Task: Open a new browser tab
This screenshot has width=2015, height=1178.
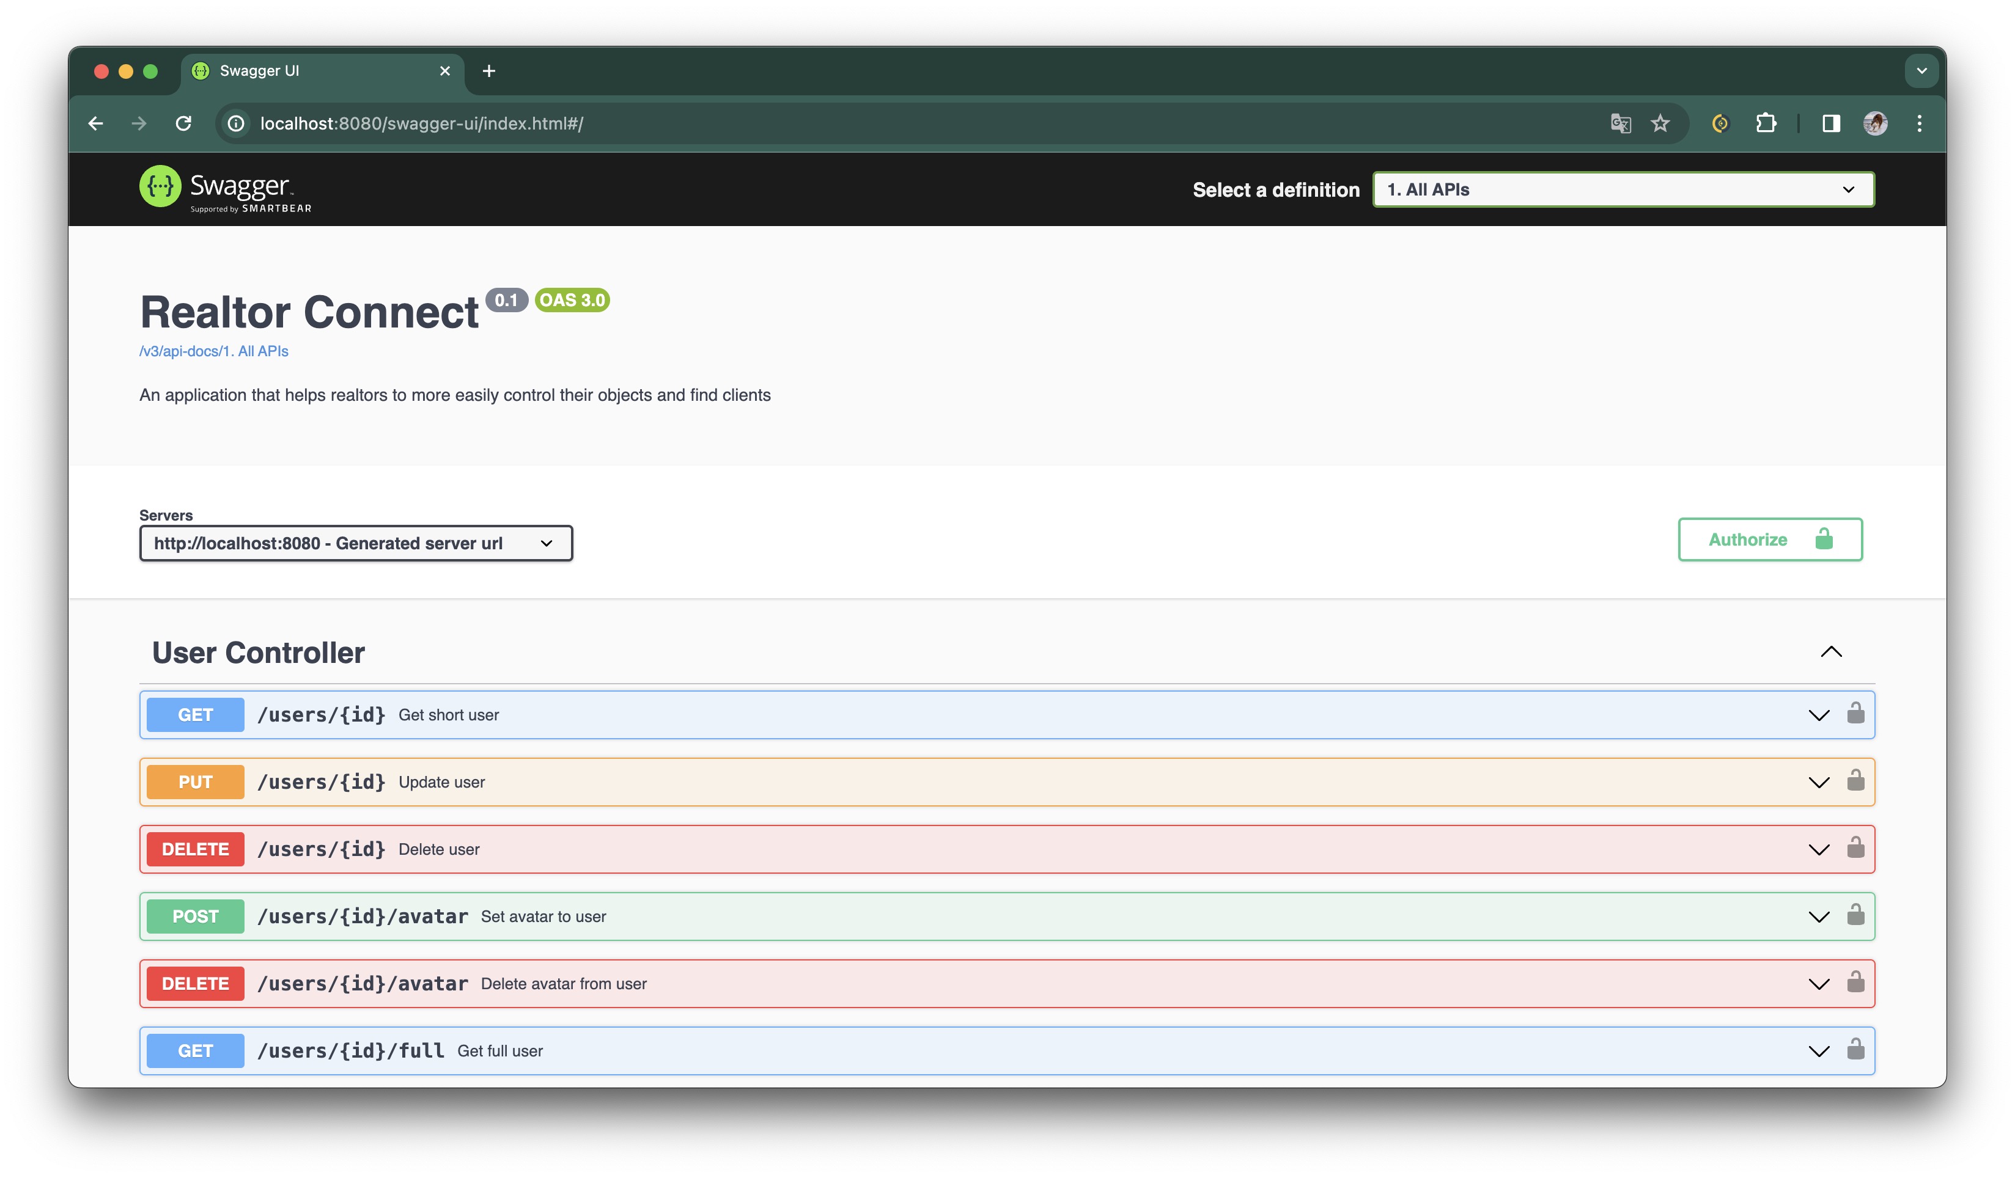Action: pos(488,71)
